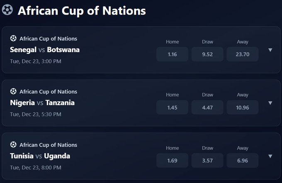The width and height of the screenshot is (282, 183).
Task: Select Nigeria Home odds 1.45
Action: 172,107
